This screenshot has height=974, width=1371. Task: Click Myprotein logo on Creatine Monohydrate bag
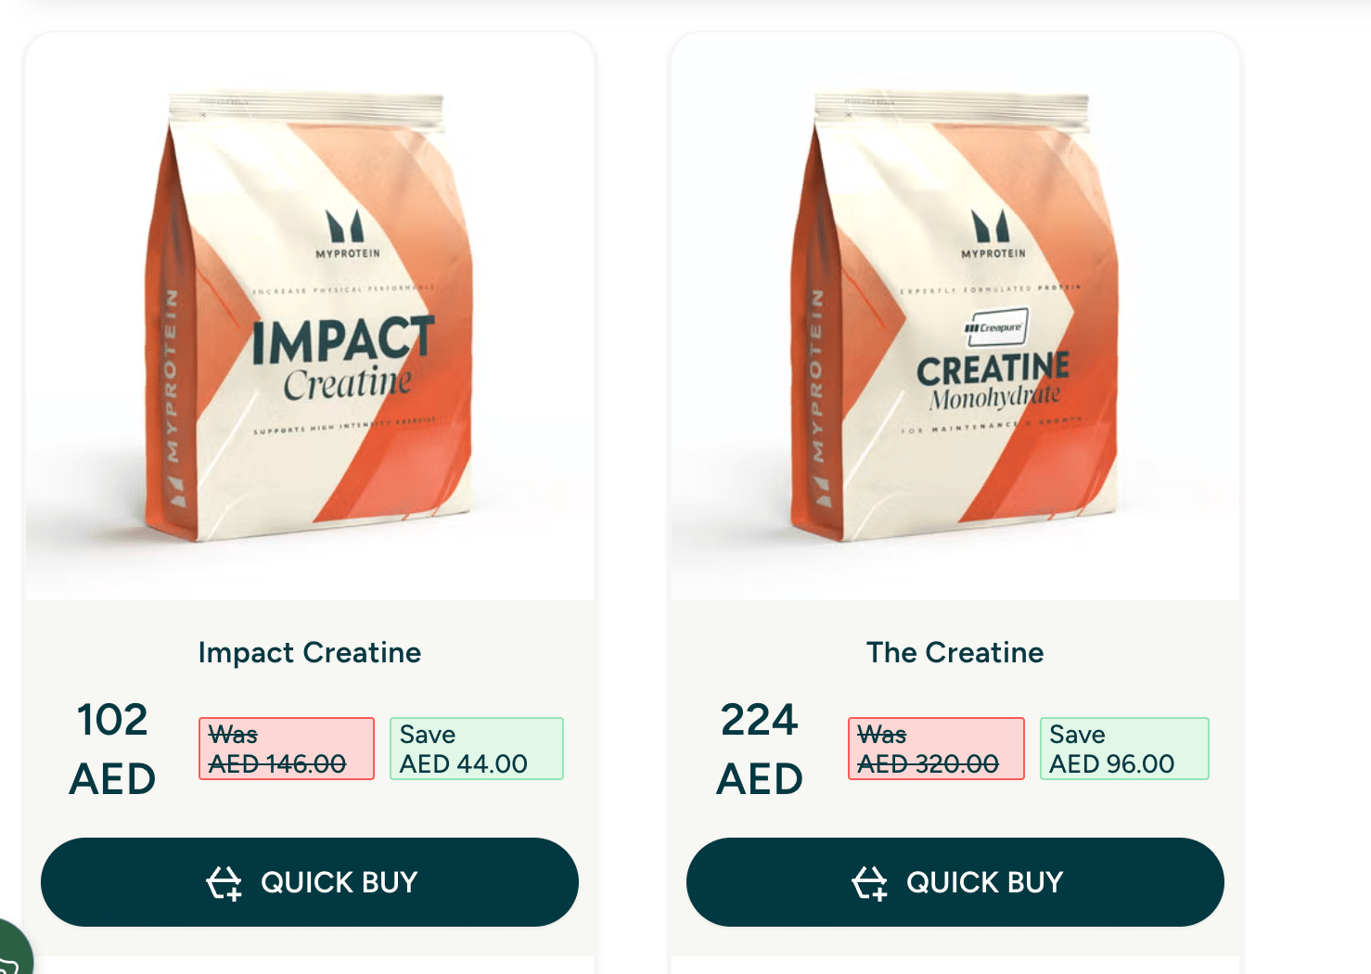tap(992, 234)
